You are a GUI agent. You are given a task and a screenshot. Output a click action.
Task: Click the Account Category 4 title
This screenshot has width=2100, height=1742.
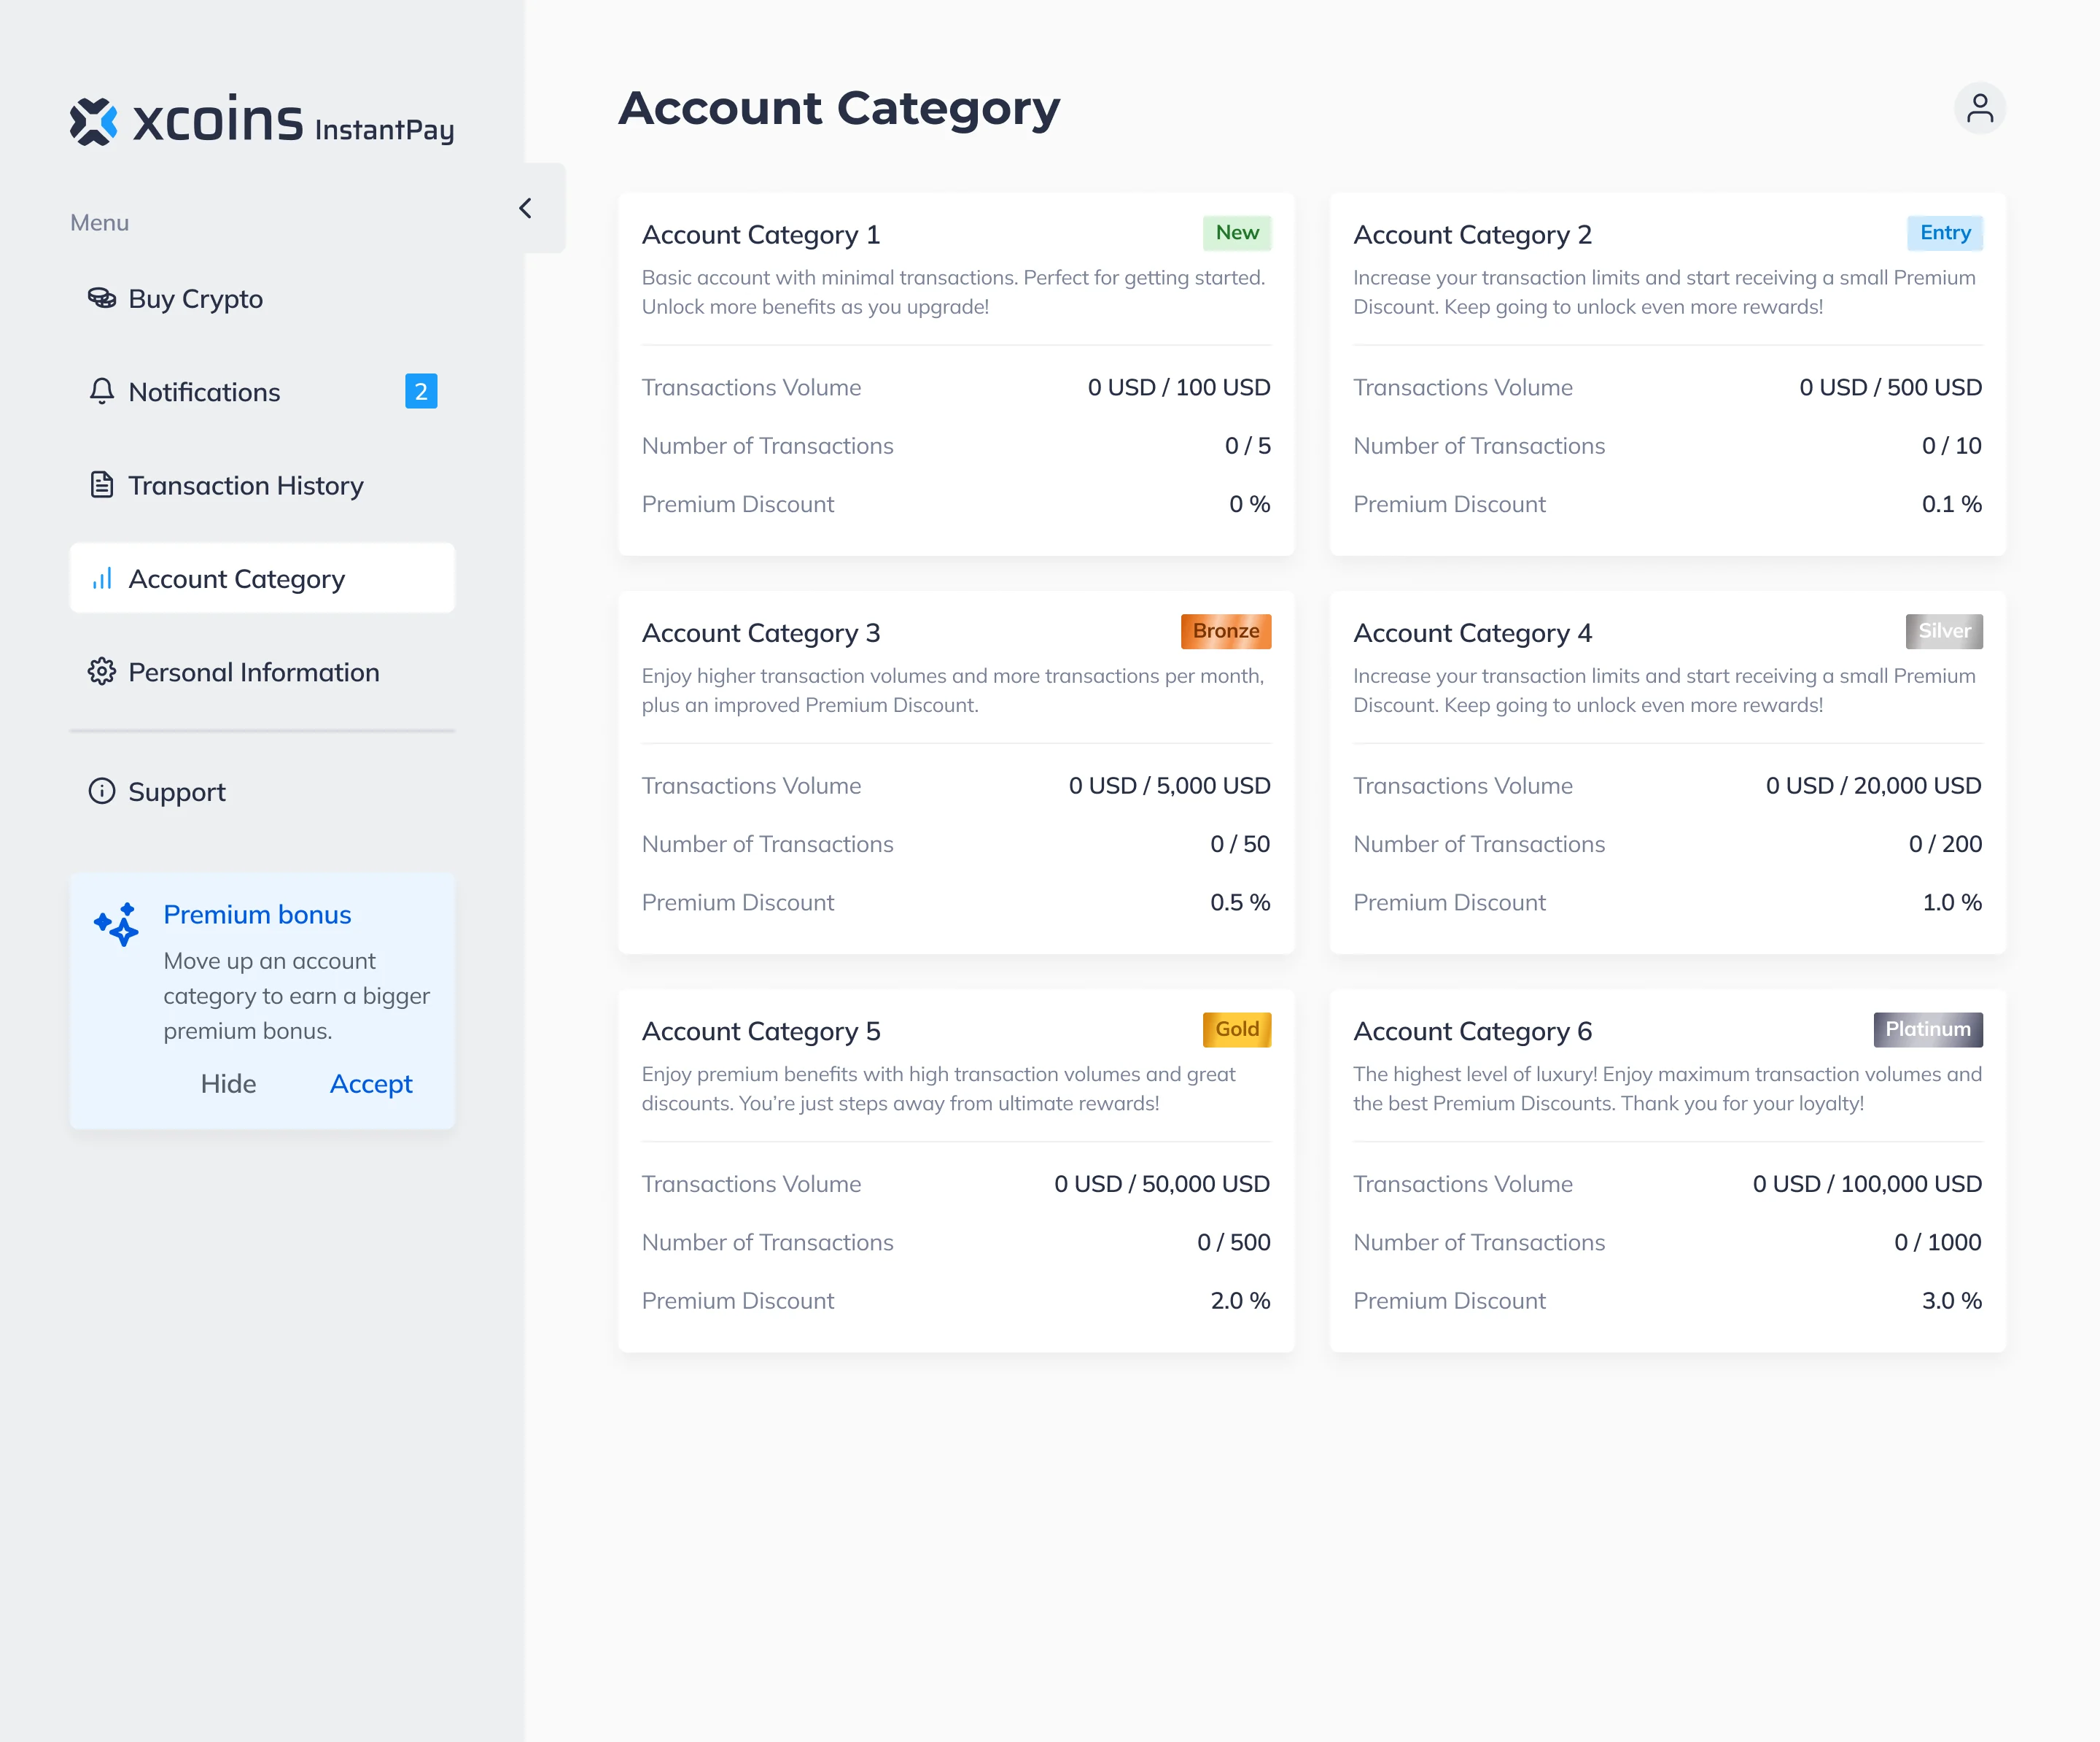pos(1472,632)
